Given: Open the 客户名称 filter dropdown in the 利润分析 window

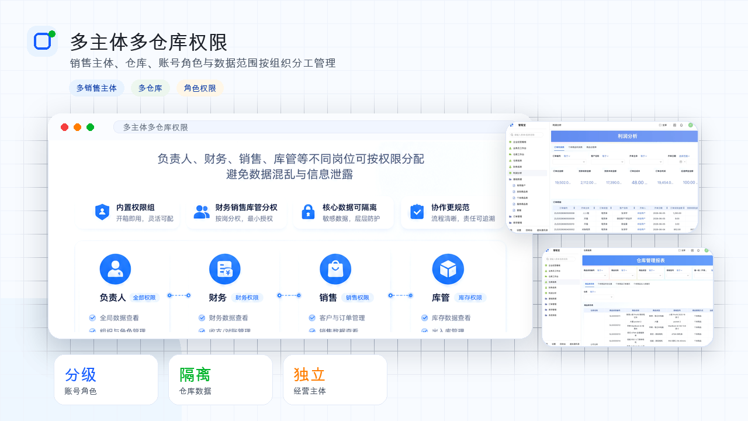Looking at the screenshot, I should pyautogui.click(x=608, y=162).
